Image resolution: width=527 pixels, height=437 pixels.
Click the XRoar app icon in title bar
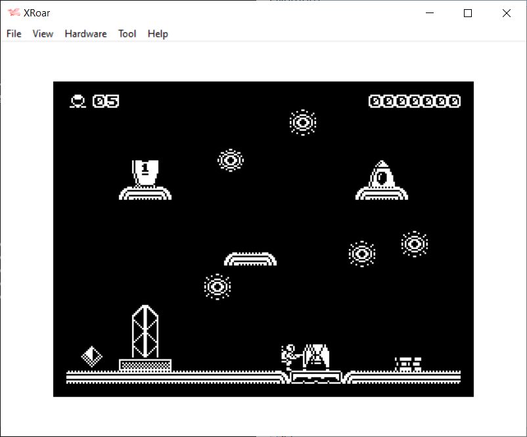click(14, 13)
